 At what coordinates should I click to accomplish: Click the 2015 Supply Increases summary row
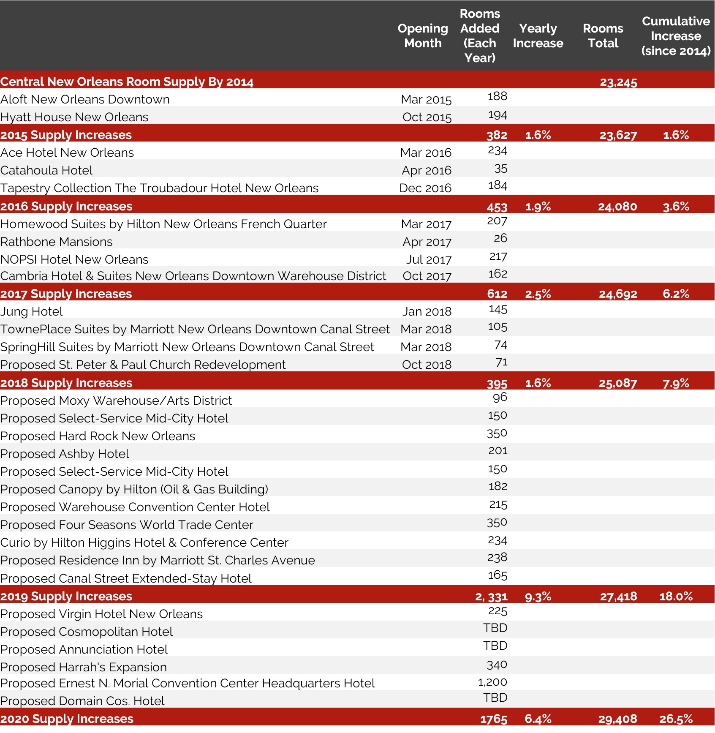pos(66,135)
